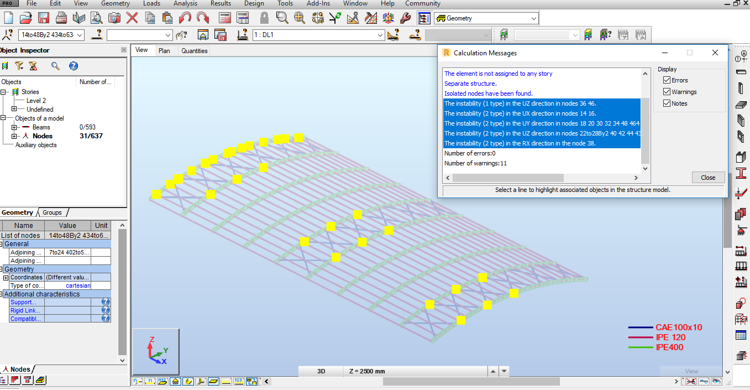
Task: Print using the printer icon
Action: pyautogui.click(x=61, y=18)
